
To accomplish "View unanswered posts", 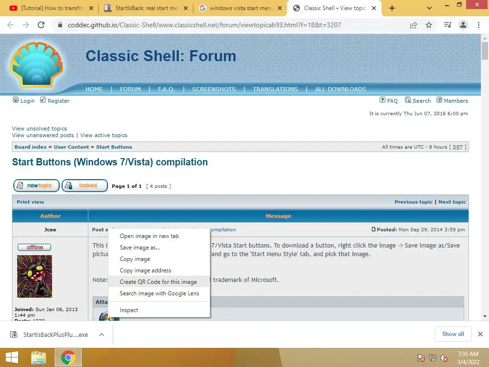I will (43, 135).
